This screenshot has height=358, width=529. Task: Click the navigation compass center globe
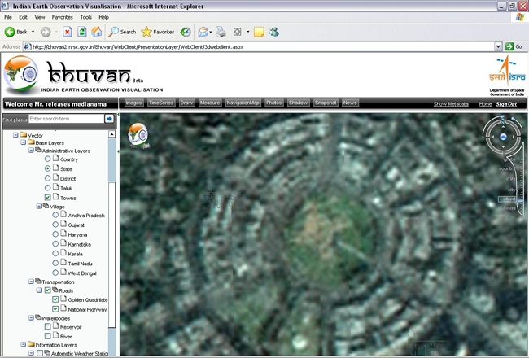[504, 137]
